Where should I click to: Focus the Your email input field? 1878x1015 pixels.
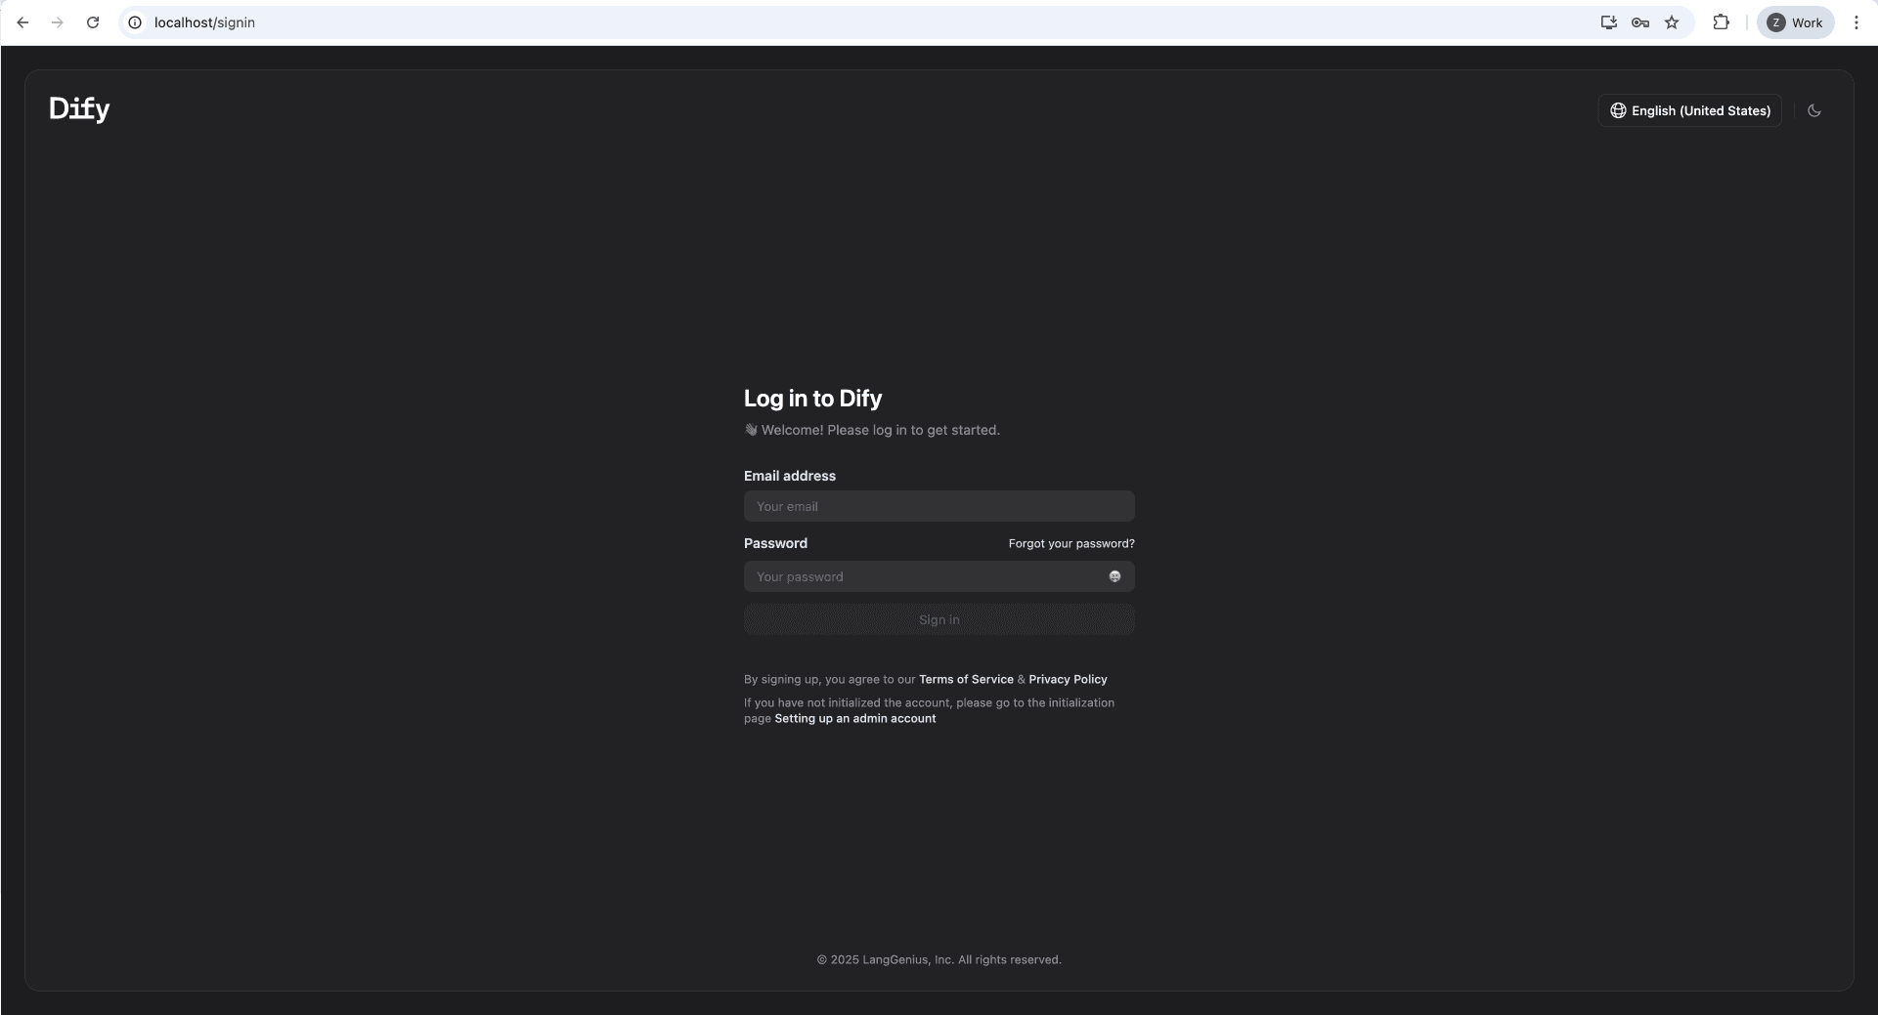[x=939, y=506]
